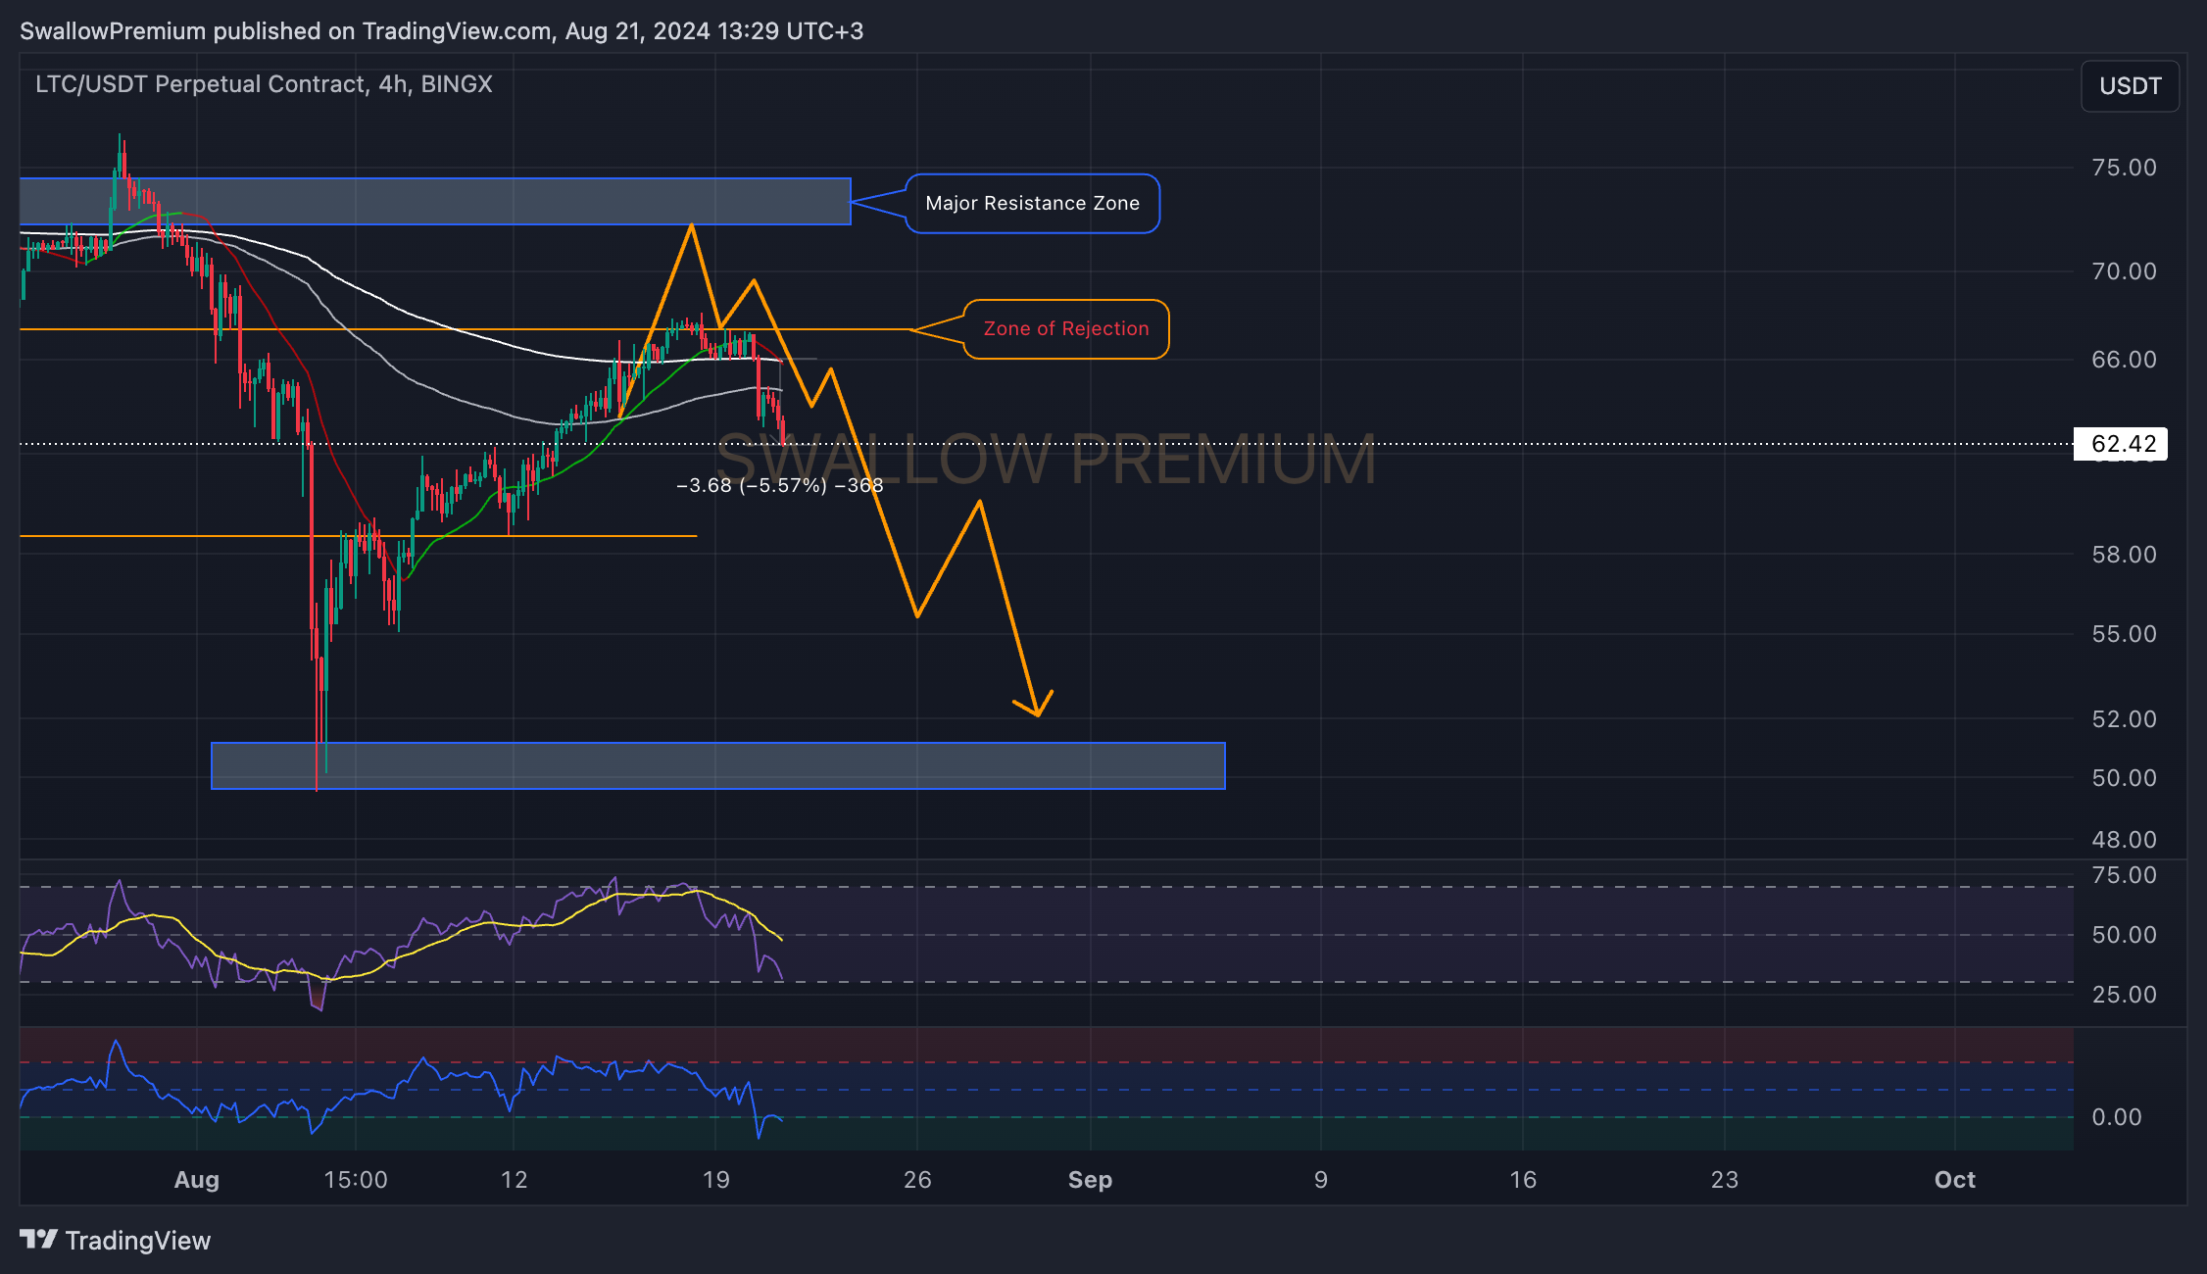Click the 48.00 price axis label
The height and width of the screenshot is (1274, 2207).
[2124, 840]
